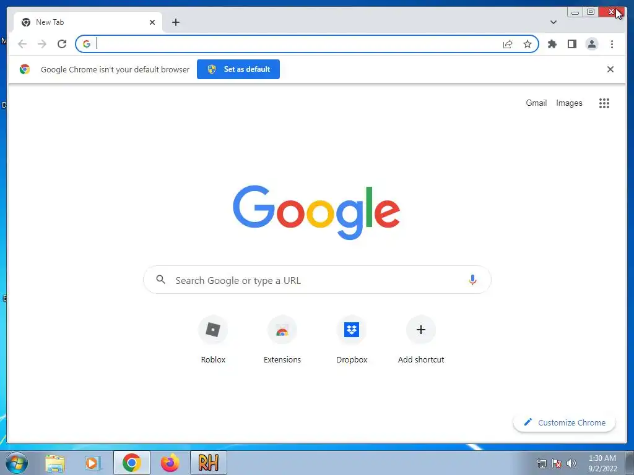Open the profile avatar icon
This screenshot has height=475, width=634.
point(591,44)
